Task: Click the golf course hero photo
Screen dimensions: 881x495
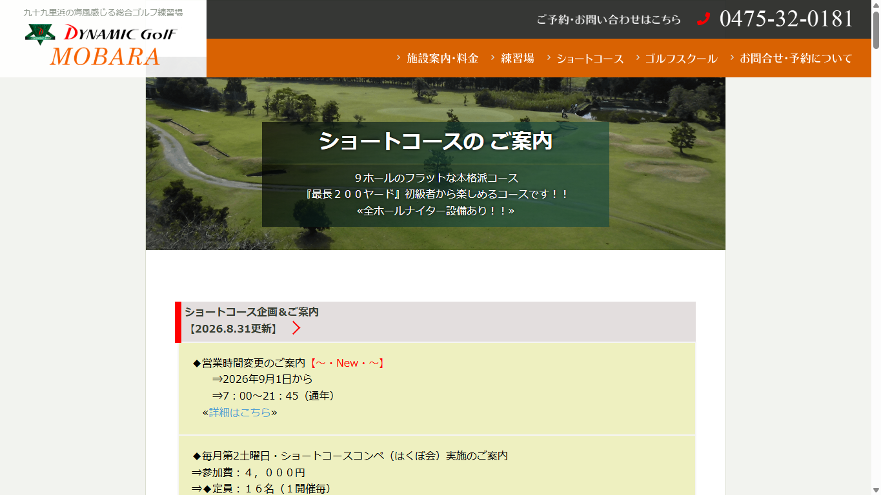Action: pyautogui.click(x=436, y=164)
